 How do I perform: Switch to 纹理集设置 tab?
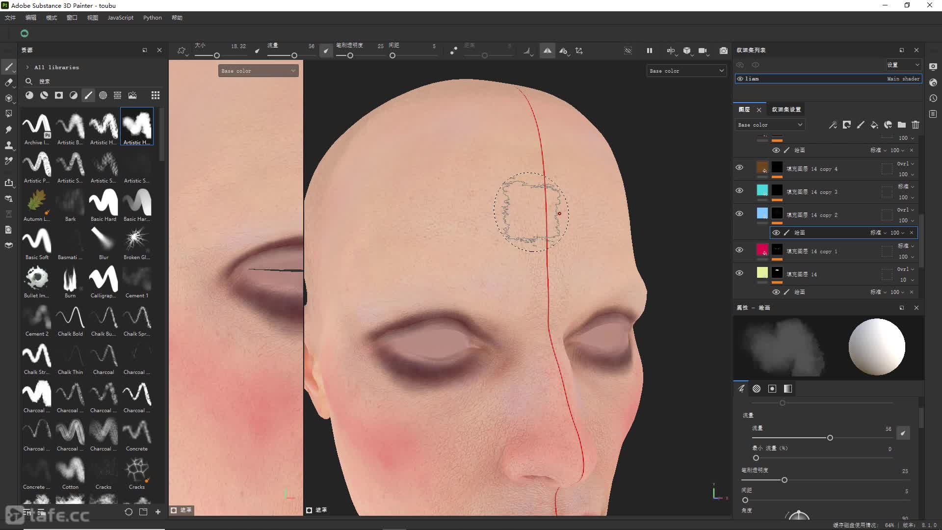786,109
